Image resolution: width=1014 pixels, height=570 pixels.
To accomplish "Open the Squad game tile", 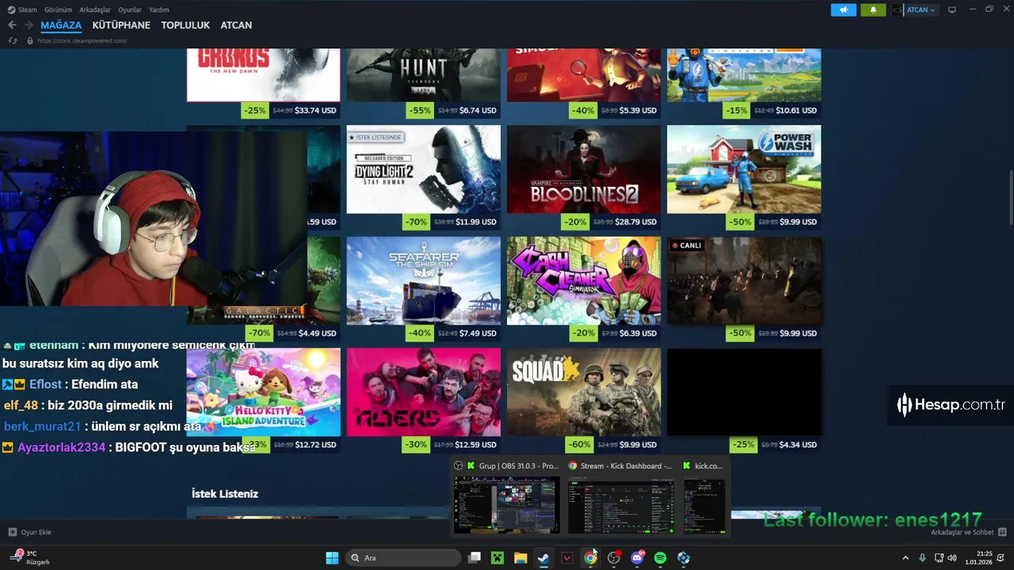I will point(584,392).
